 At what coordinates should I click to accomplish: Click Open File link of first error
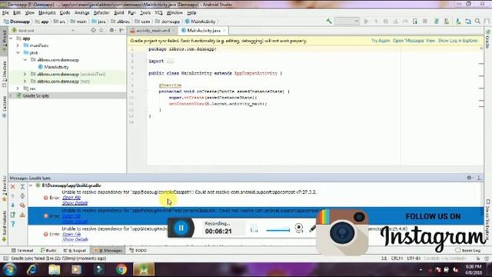coord(71,198)
